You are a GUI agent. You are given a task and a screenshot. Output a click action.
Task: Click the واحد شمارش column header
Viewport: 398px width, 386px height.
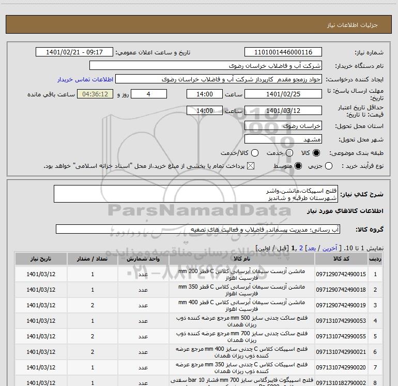pos(143,259)
